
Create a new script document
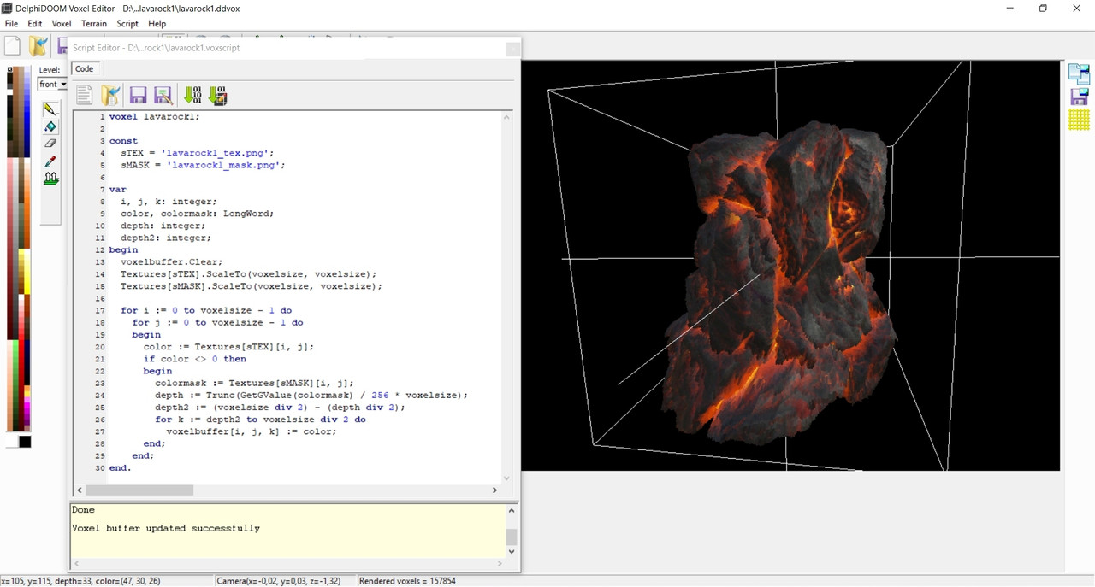pyautogui.click(x=84, y=95)
